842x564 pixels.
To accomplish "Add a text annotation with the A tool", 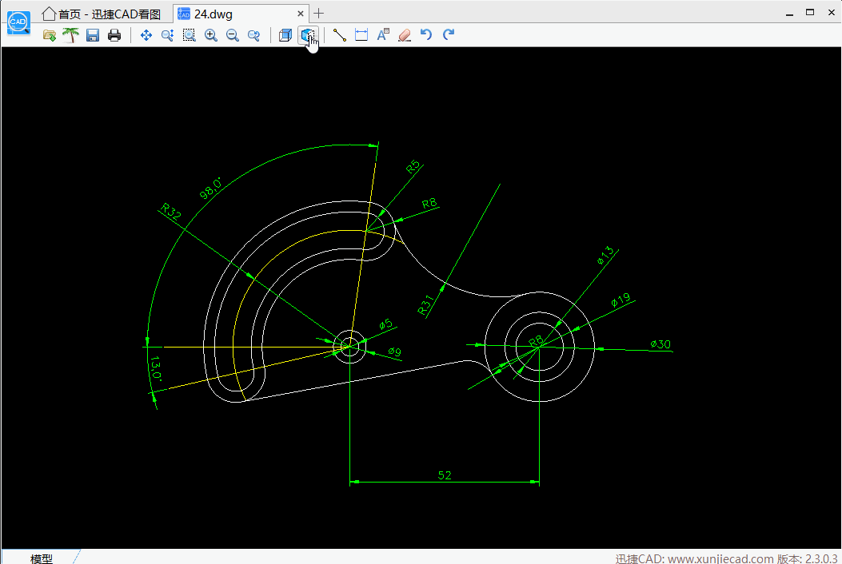I will (x=383, y=35).
